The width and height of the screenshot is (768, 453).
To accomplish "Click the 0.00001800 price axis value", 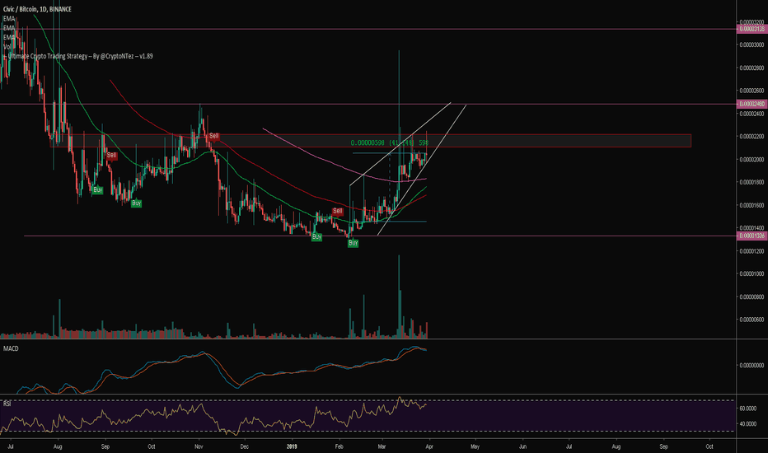I will click(752, 182).
